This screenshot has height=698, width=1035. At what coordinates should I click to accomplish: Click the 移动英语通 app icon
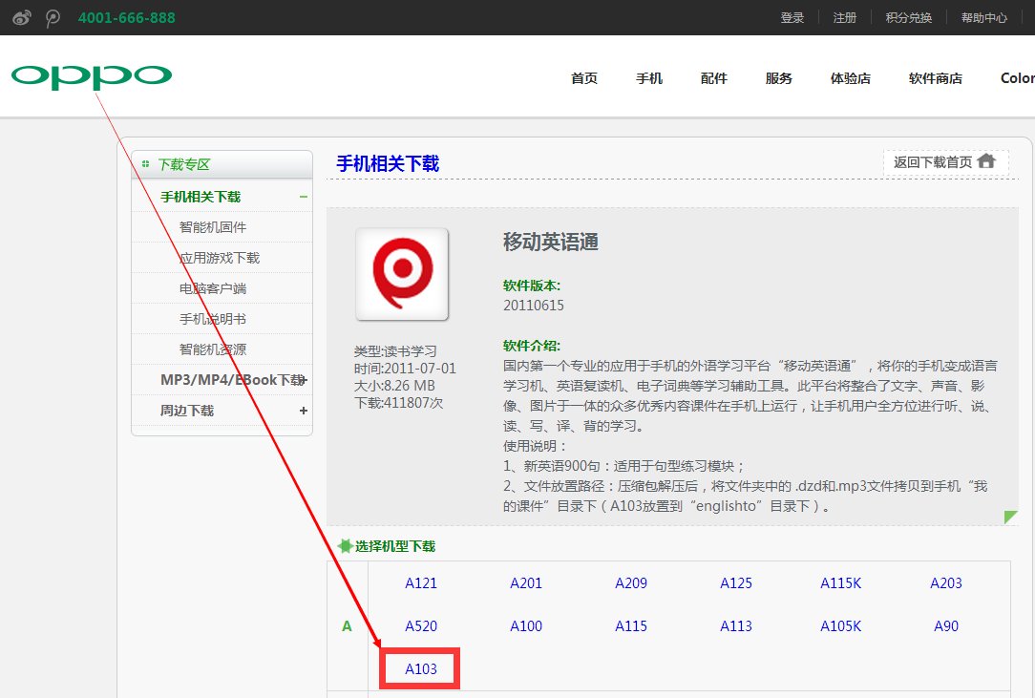coord(402,274)
